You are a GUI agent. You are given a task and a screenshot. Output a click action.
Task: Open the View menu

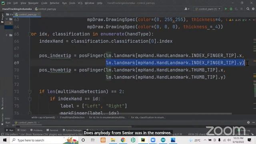[x=23, y=3]
